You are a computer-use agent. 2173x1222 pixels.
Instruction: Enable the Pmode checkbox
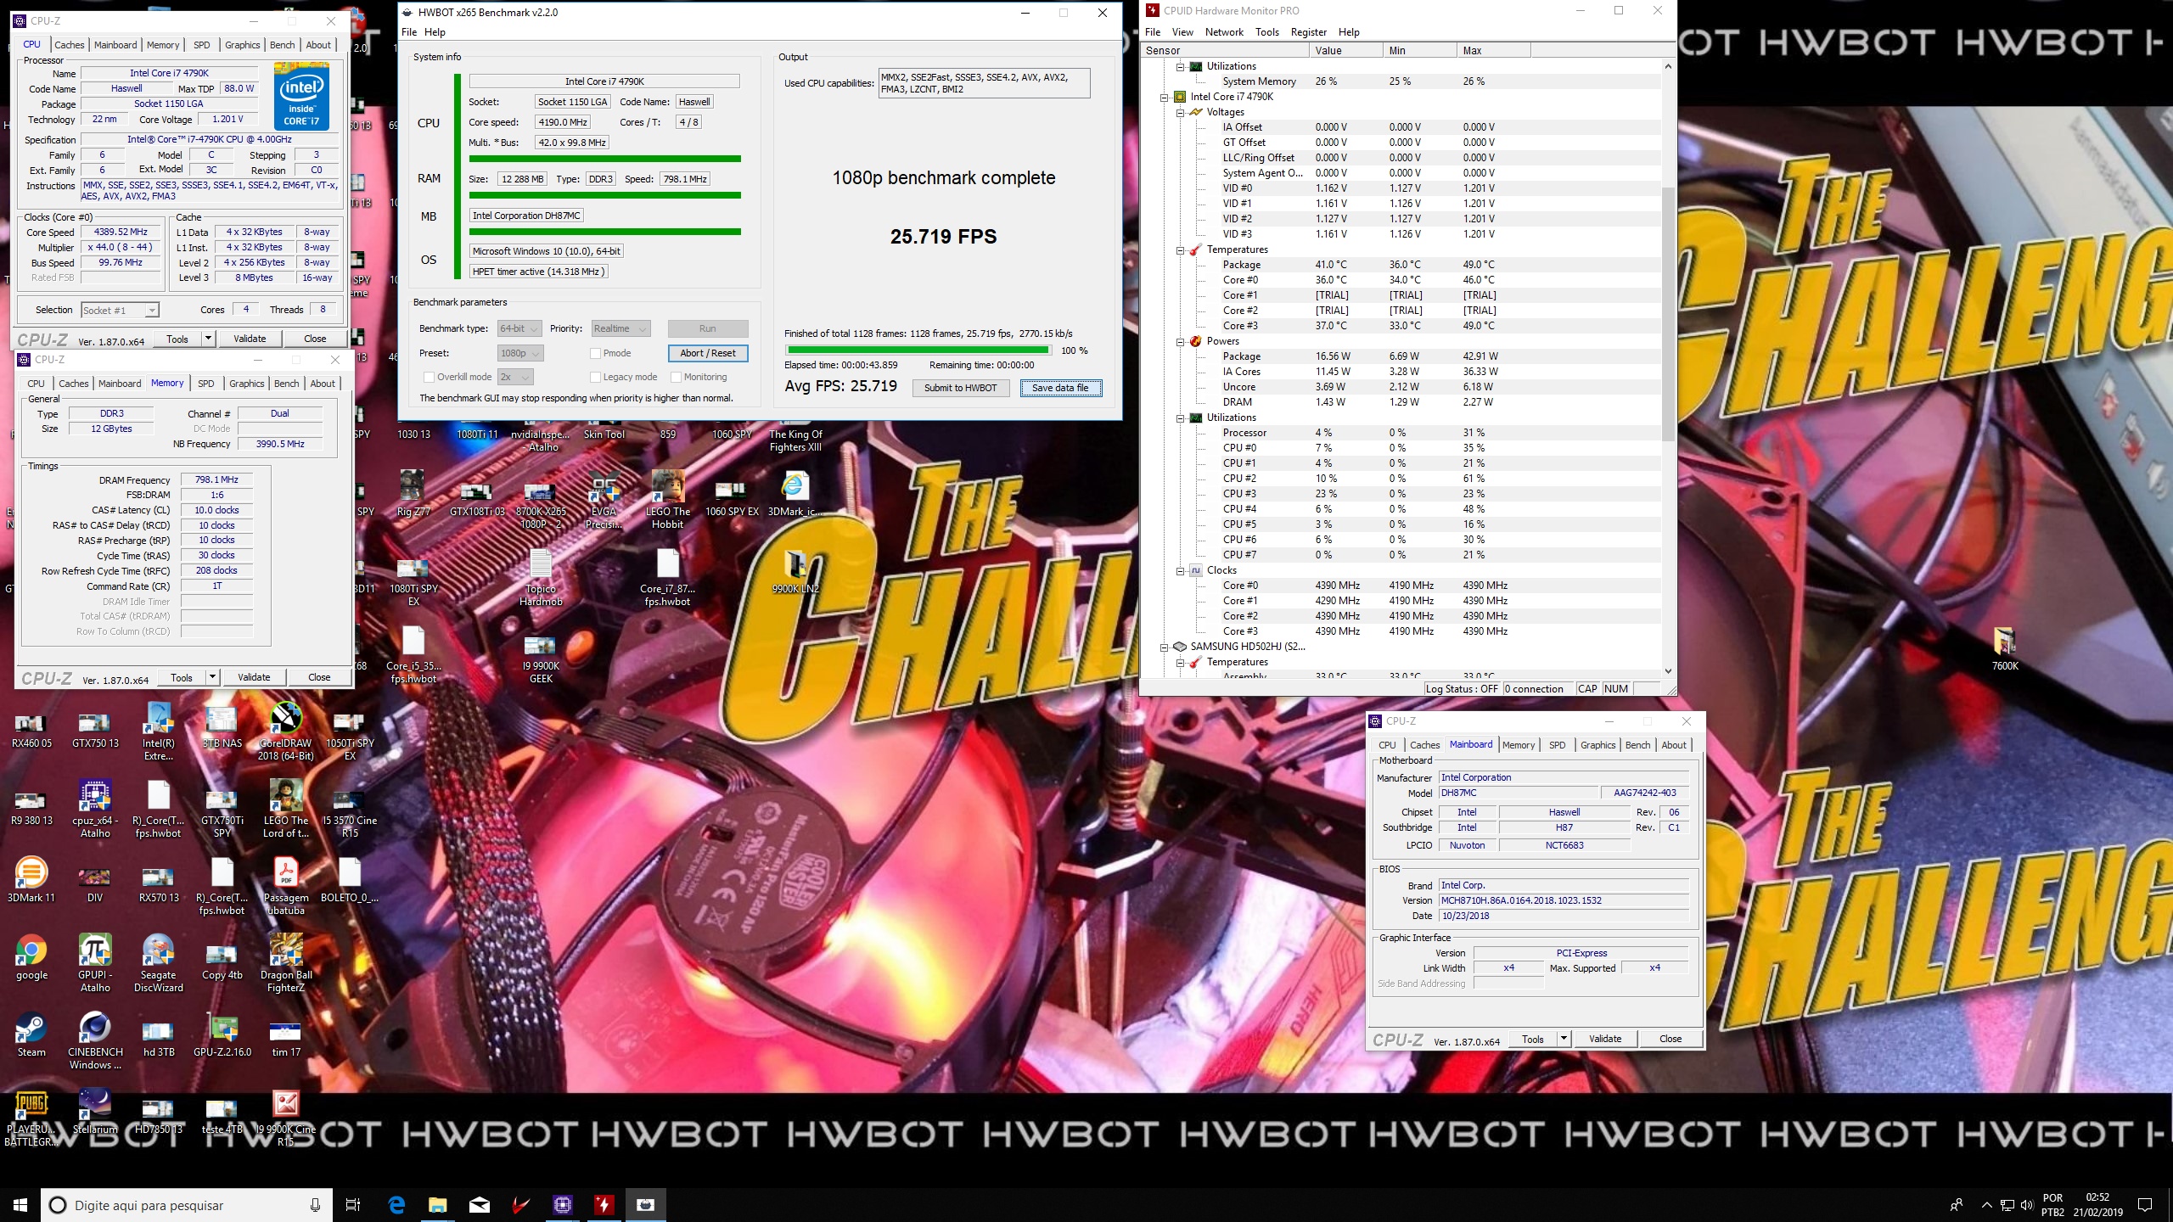coord(596,353)
